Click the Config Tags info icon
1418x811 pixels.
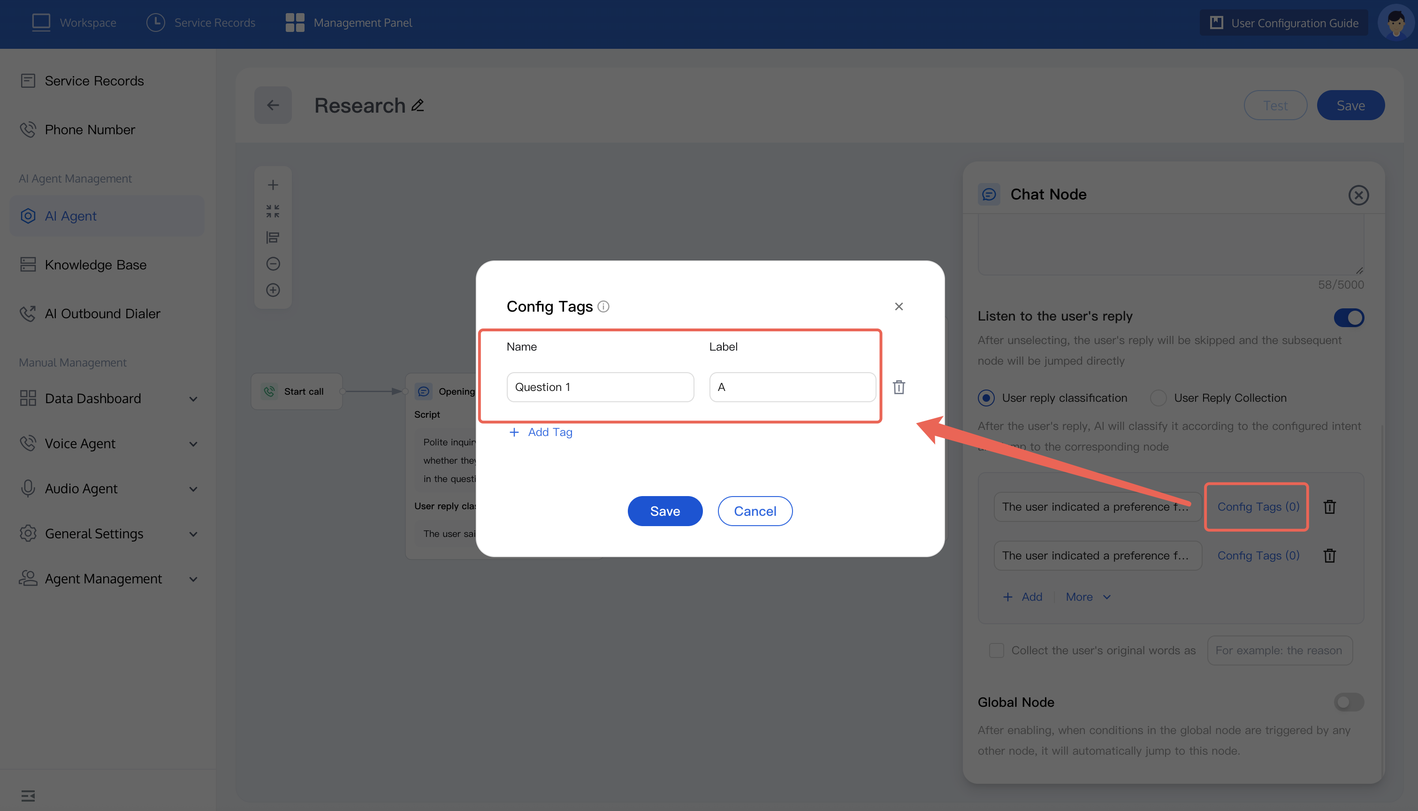[x=603, y=306]
